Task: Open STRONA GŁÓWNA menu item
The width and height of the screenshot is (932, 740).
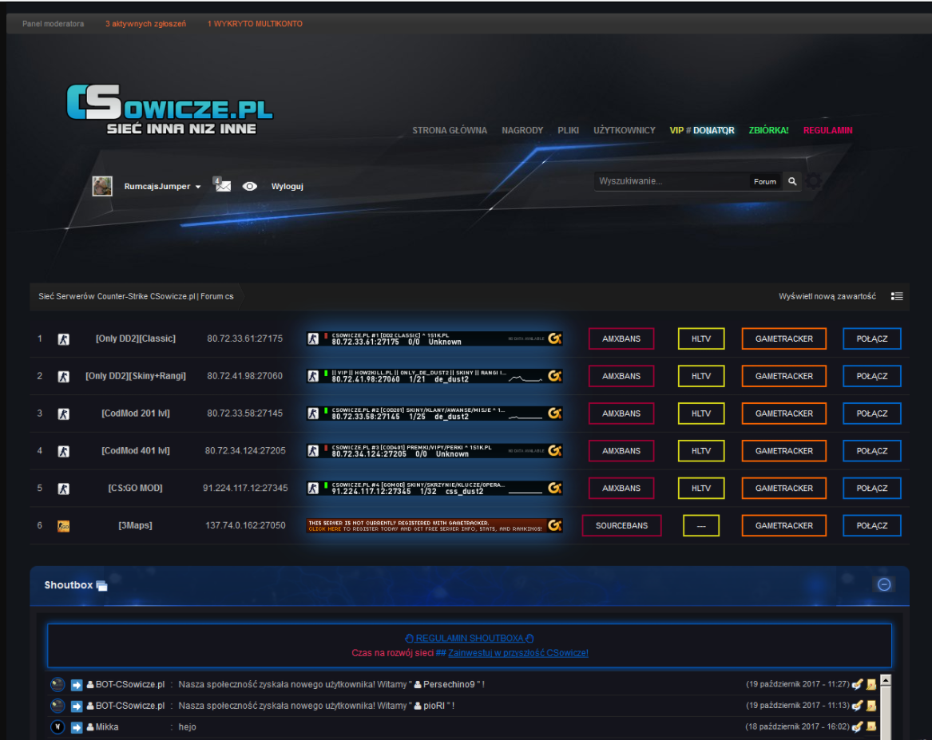Action: (x=450, y=131)
